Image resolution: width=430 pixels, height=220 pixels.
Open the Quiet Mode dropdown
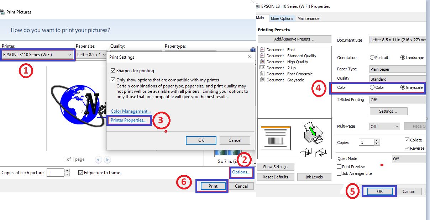409,159
